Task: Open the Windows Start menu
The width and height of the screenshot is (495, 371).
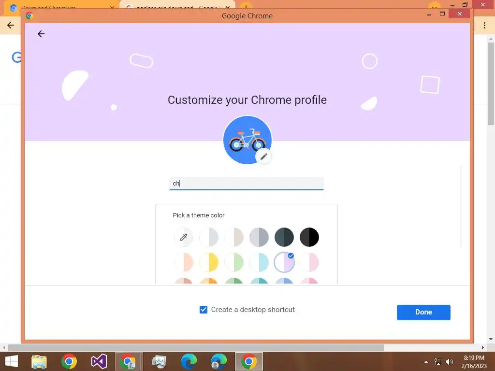Action: click(12, 361)
